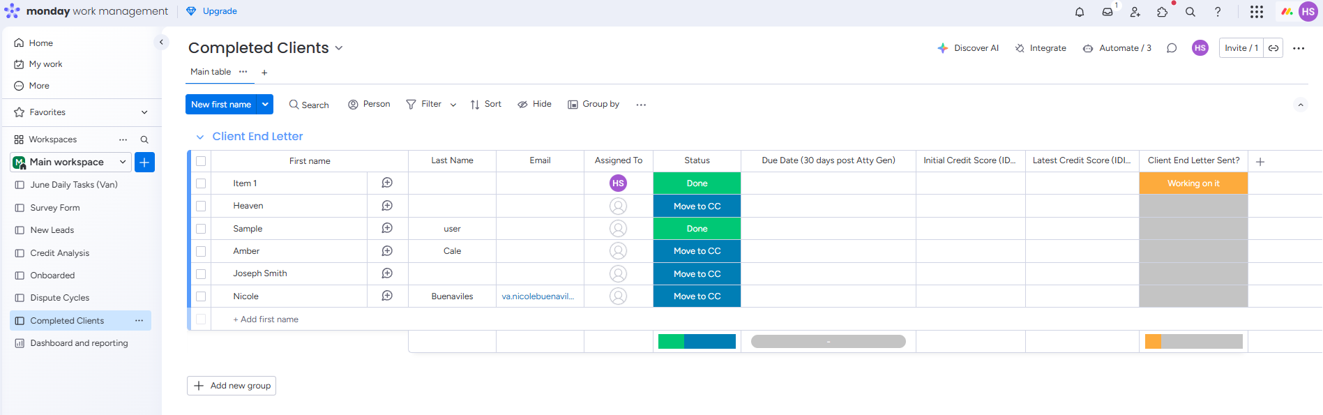The image size is (1323, 415).
Task: Open the inbox tray icon
Action: (x=1107, y=12)
